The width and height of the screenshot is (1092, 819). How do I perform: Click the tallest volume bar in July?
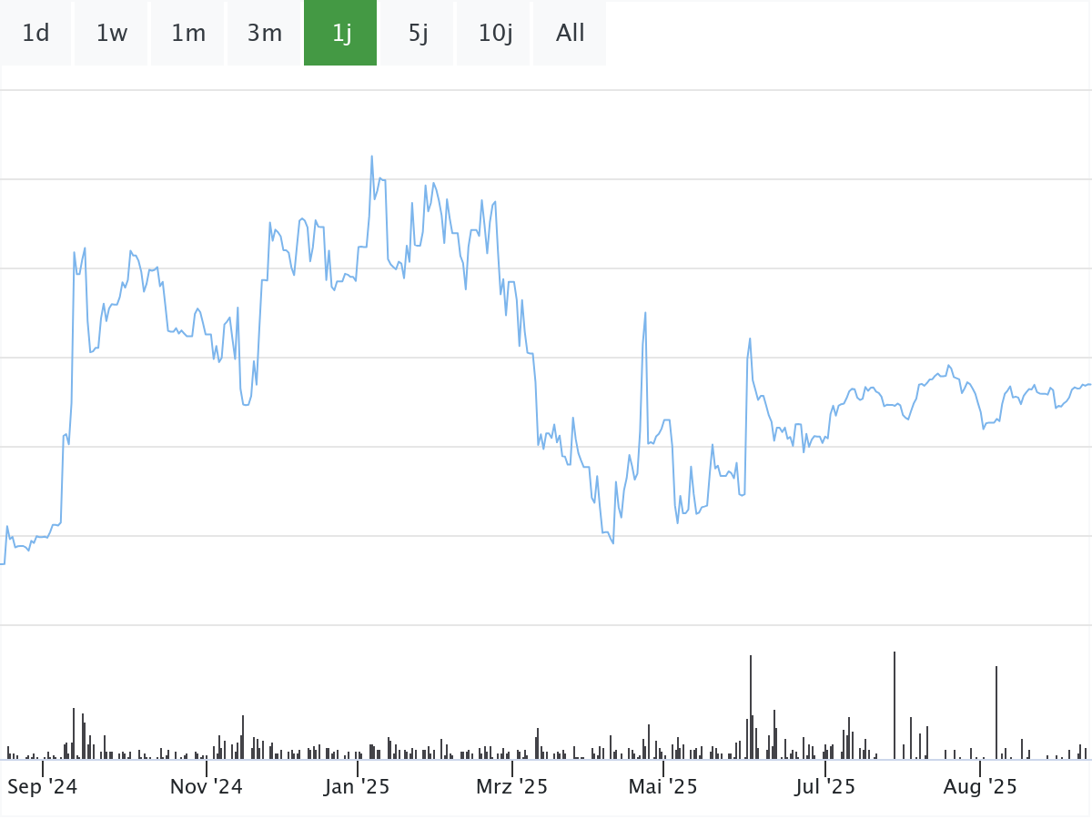895,705
